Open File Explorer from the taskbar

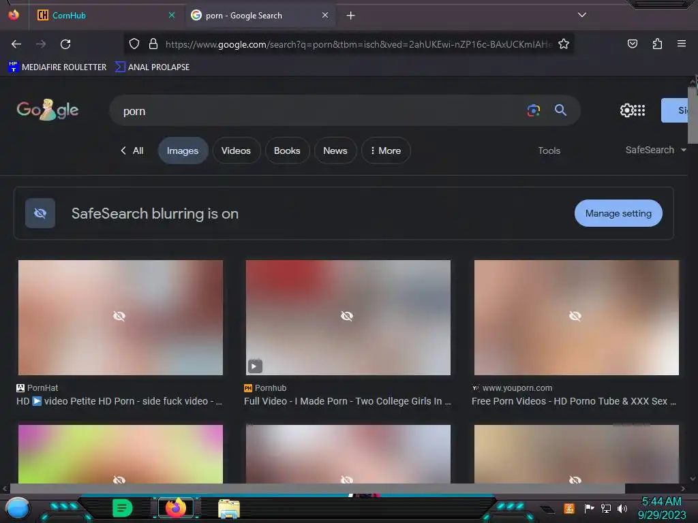tap(229, 509)
